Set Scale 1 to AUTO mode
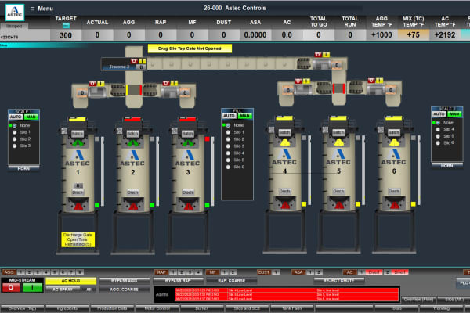The image size is (470, 313). 16,117
